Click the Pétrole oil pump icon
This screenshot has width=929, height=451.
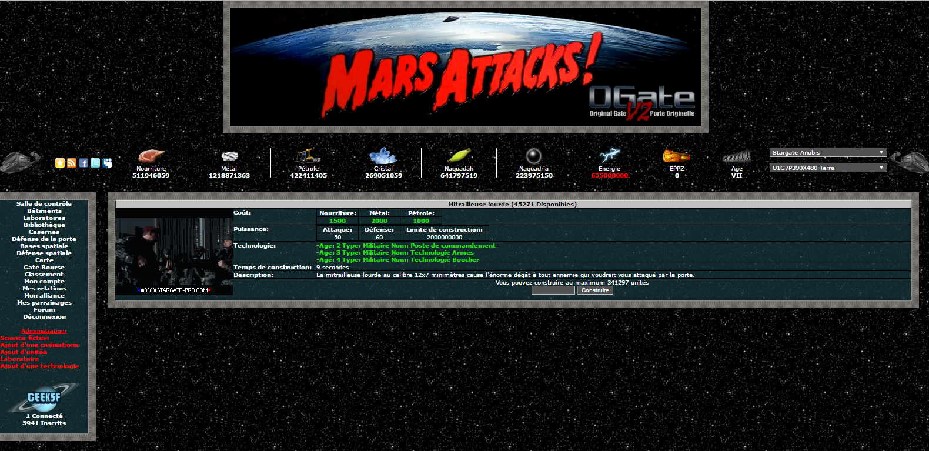[x=308, y=155]
